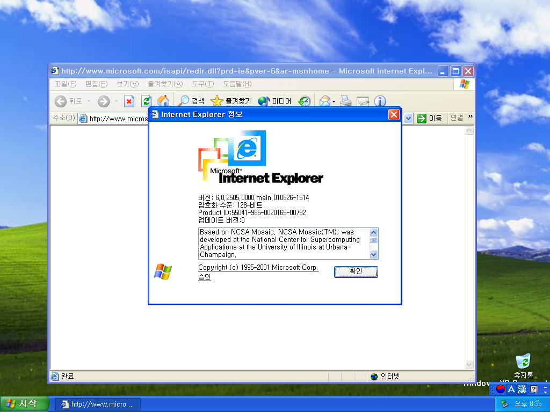Click the 漢 Hanja conversion button

522,389
